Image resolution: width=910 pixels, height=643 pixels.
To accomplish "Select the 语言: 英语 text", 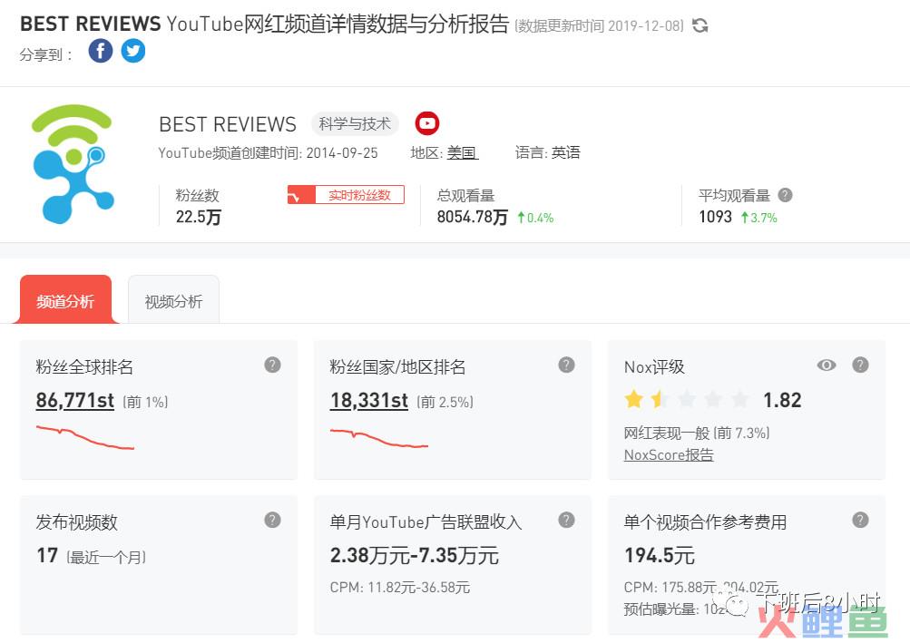I will 548,152.
